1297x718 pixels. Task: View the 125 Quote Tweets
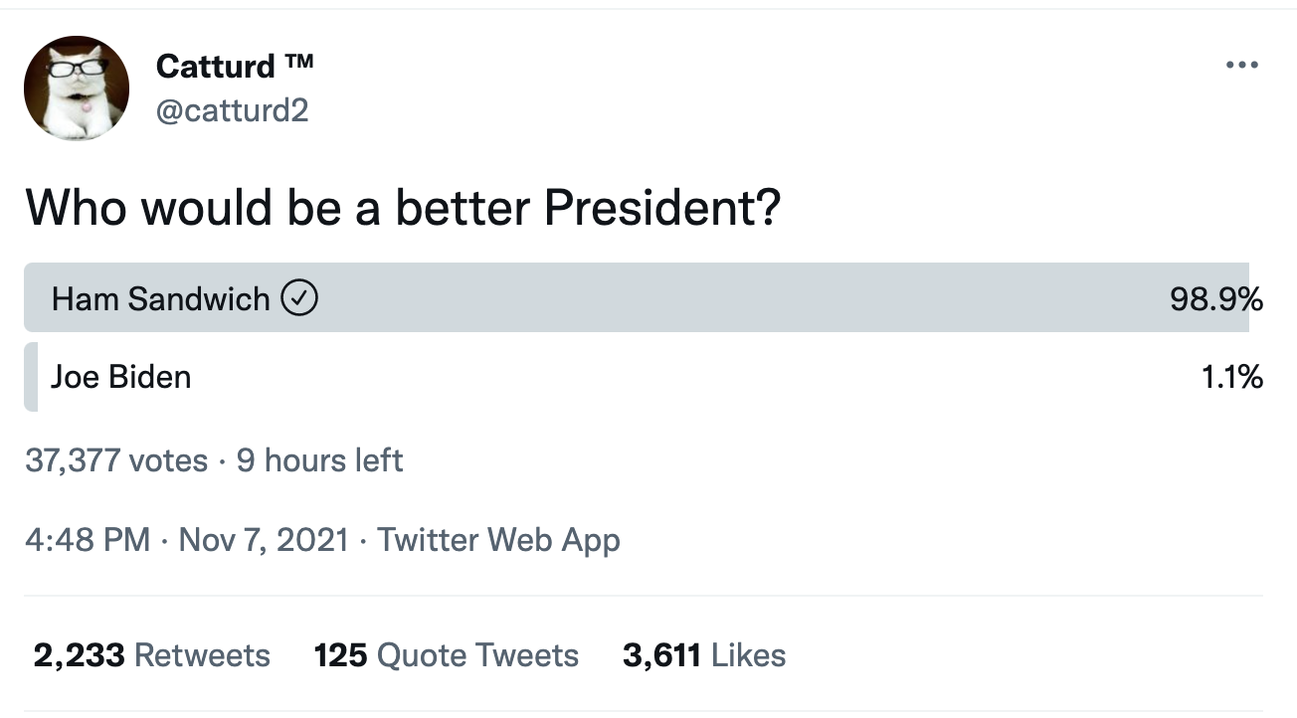point(446,655)
